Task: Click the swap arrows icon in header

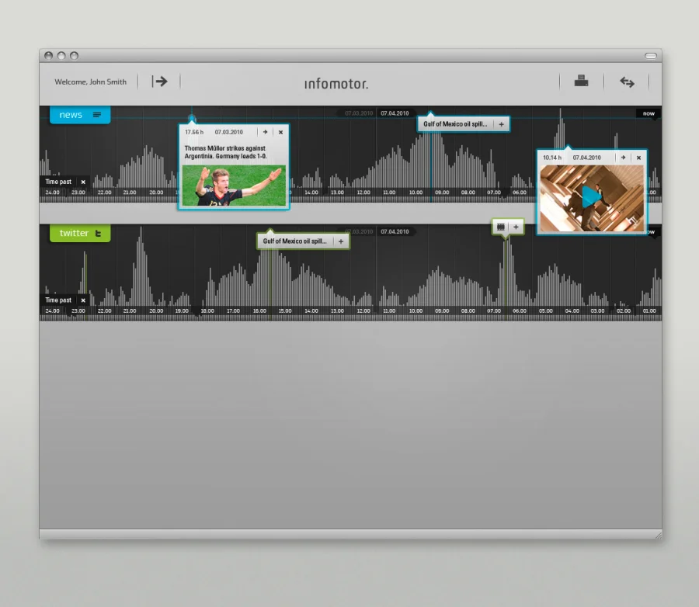Action: 627,82
